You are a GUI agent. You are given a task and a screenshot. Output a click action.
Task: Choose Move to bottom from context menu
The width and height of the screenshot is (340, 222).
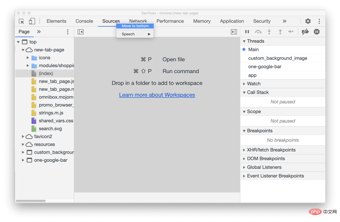[x=135, y=26]
